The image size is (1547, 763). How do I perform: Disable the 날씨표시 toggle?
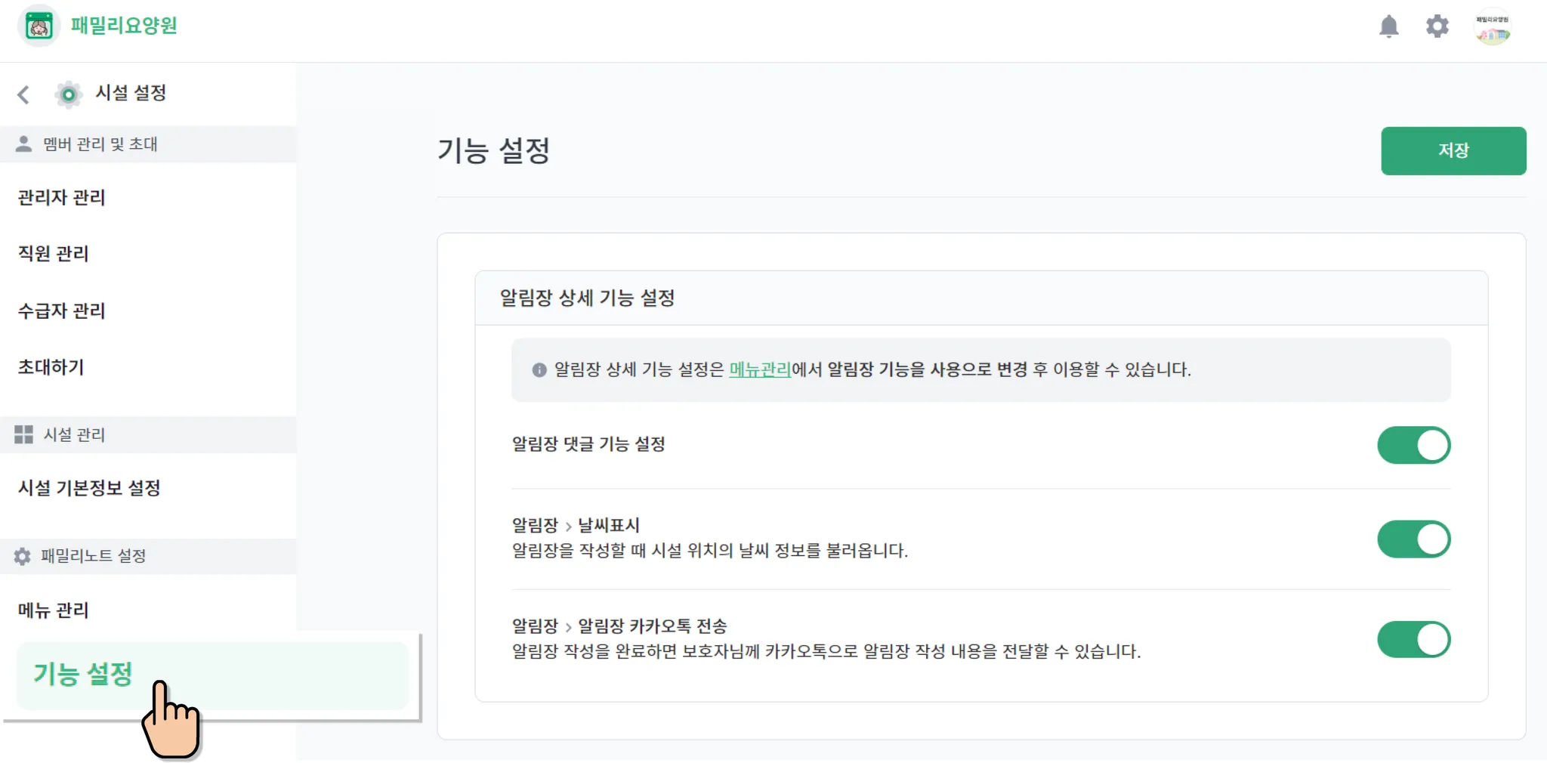coord(1413,539)
